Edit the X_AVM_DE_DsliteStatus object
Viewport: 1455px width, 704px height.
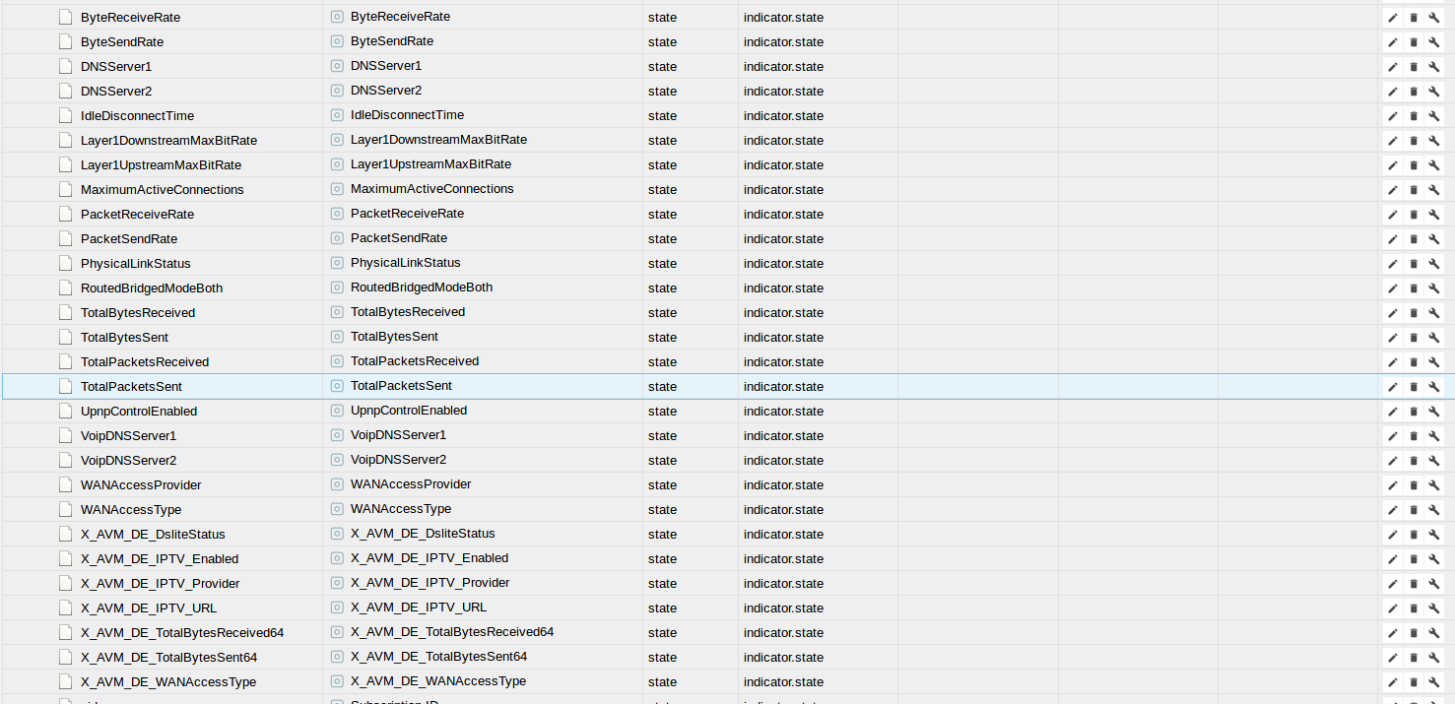coord(1392,535)
